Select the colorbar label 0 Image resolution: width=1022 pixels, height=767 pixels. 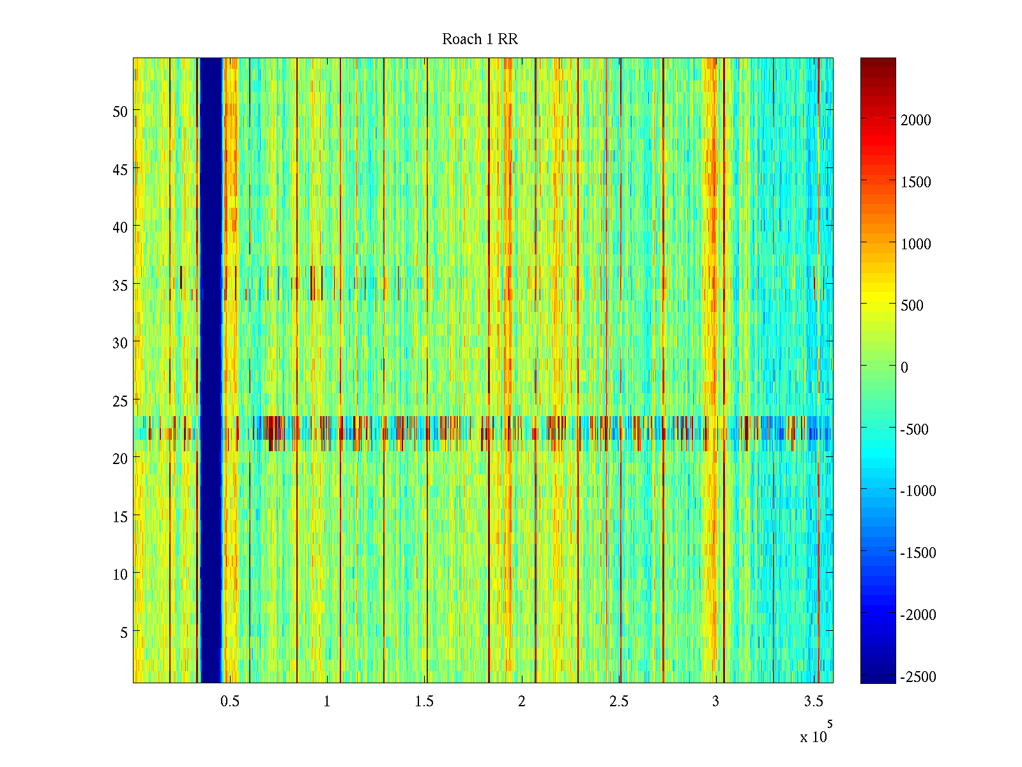point(904,368)
